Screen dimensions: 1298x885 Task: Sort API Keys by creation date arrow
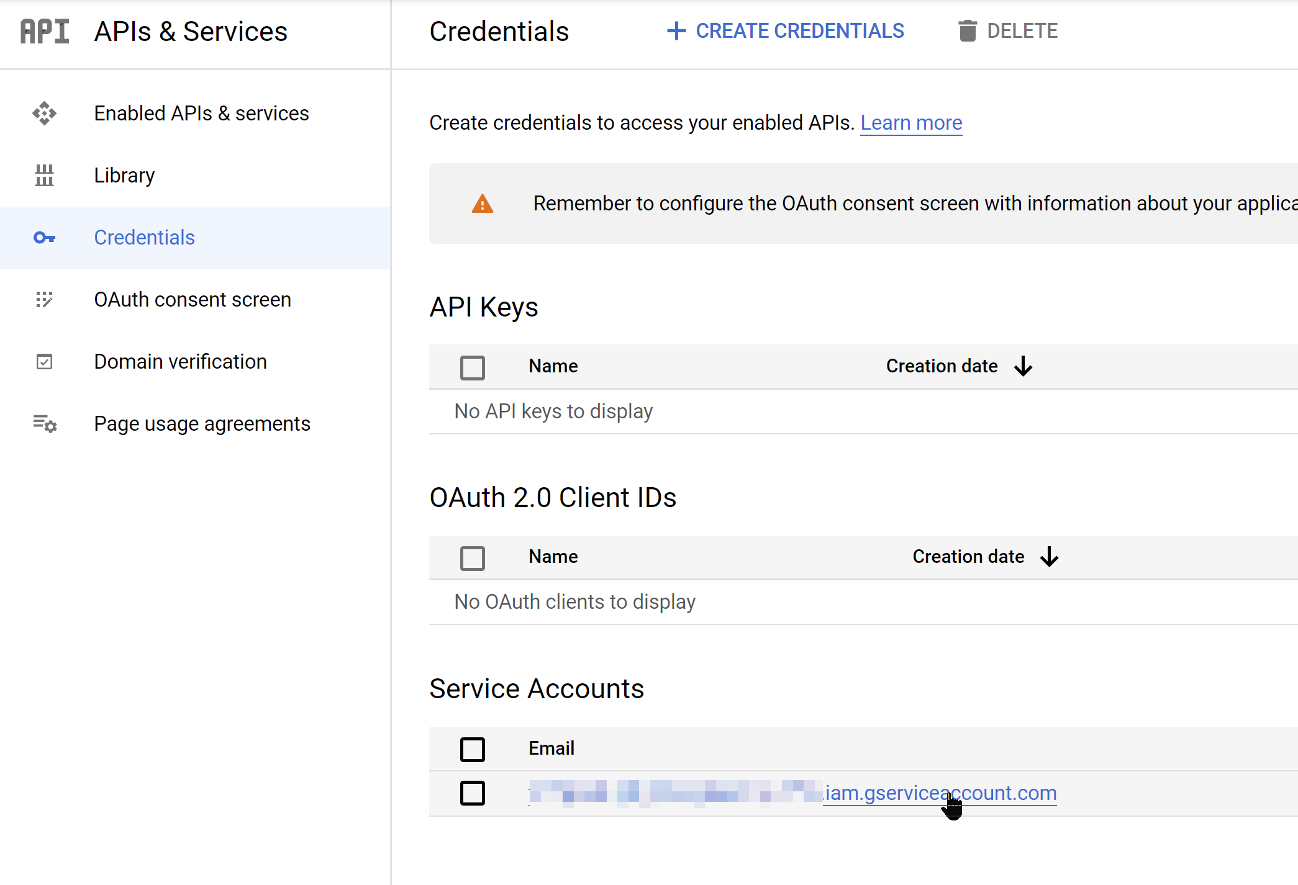click(1023, 366)
